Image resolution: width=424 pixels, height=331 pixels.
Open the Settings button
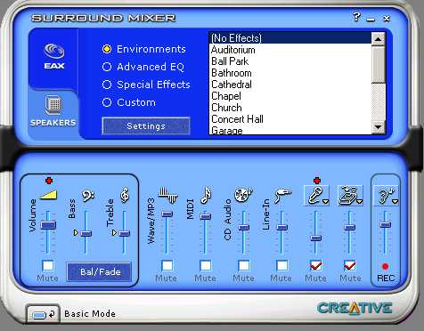click(146, 126)
